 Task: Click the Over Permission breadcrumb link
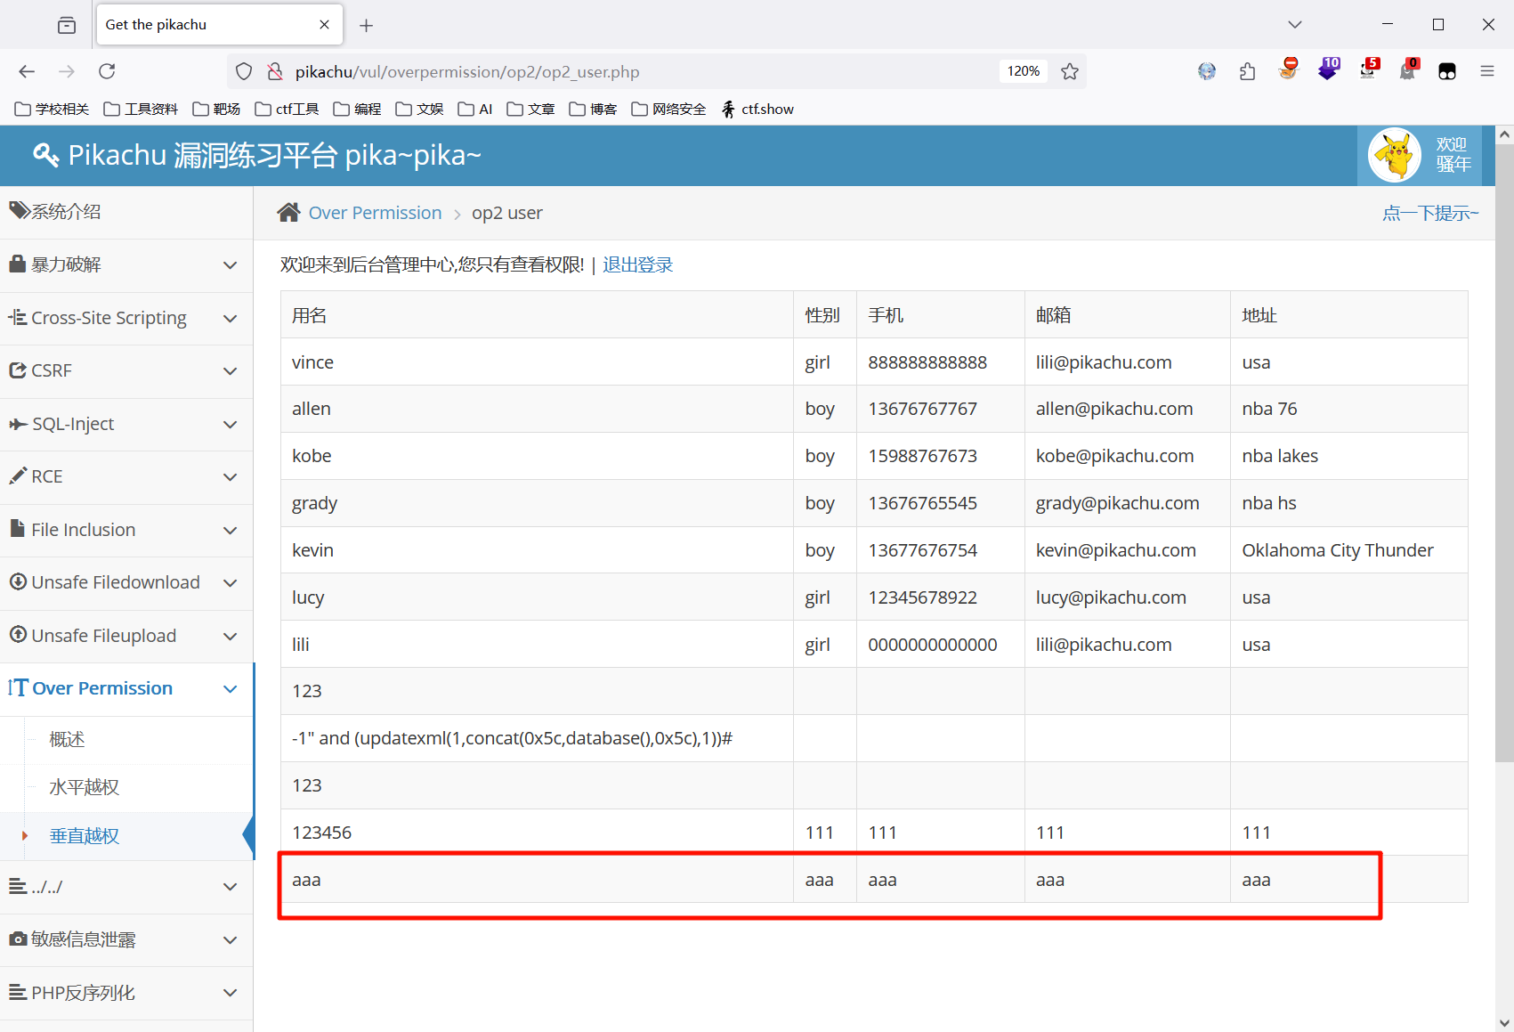point(375,213)
